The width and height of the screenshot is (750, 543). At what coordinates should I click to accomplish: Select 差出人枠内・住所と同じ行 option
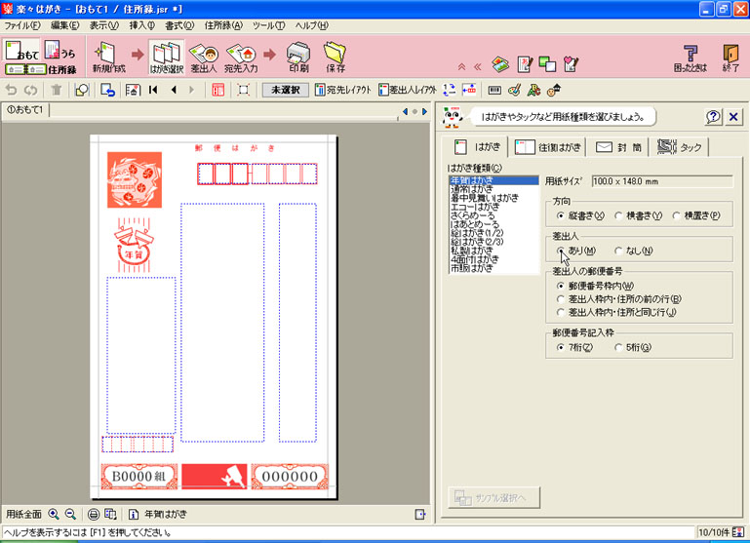[x=561, y=313]
